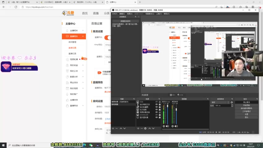The height and width of the screenshot is (148, 263).
Task: Open 设置 button in OBS controls
Action: [246, 114]
